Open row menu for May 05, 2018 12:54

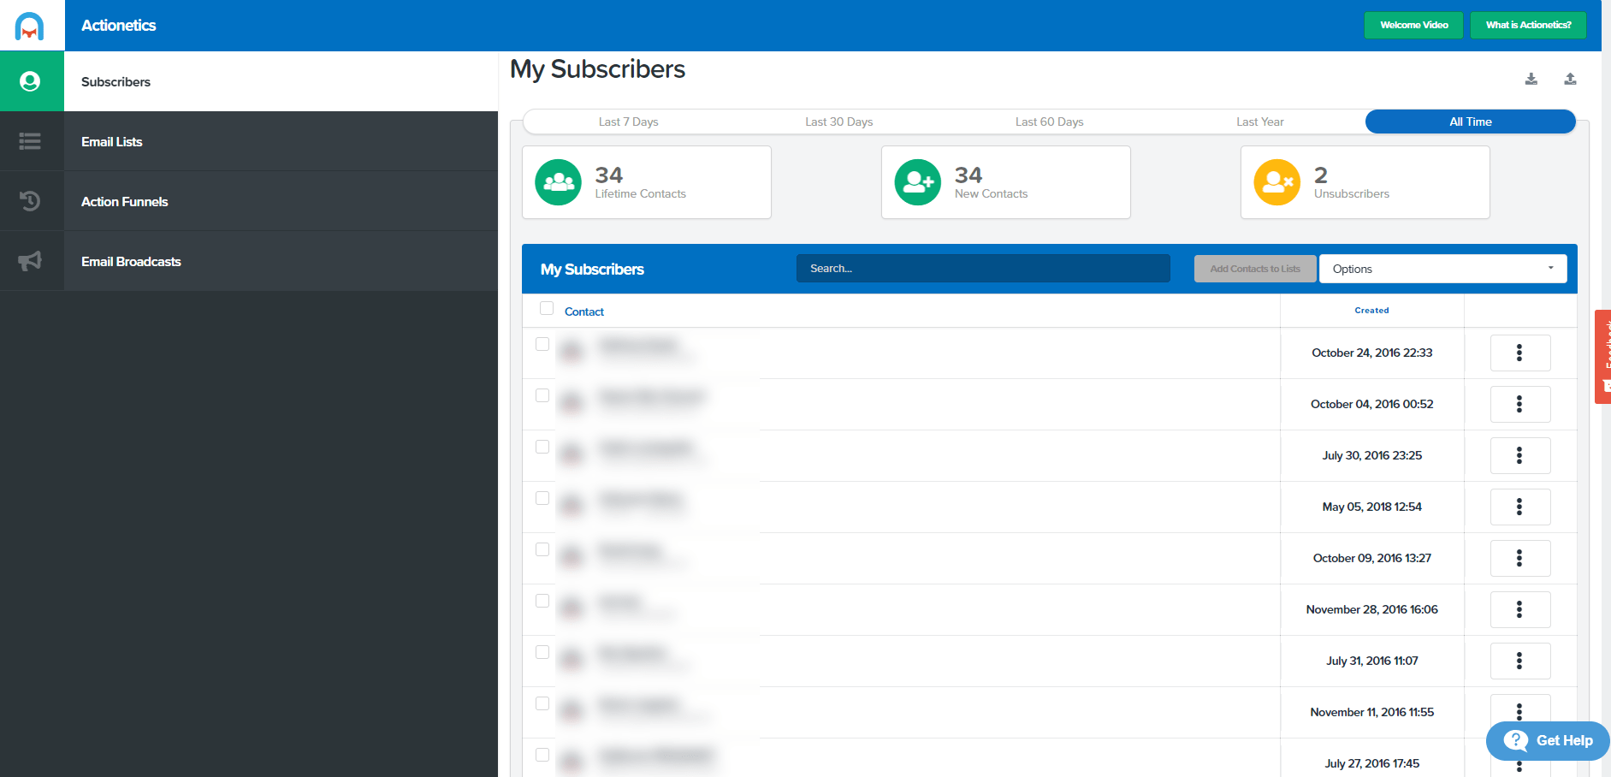[x=1520, y=507]
